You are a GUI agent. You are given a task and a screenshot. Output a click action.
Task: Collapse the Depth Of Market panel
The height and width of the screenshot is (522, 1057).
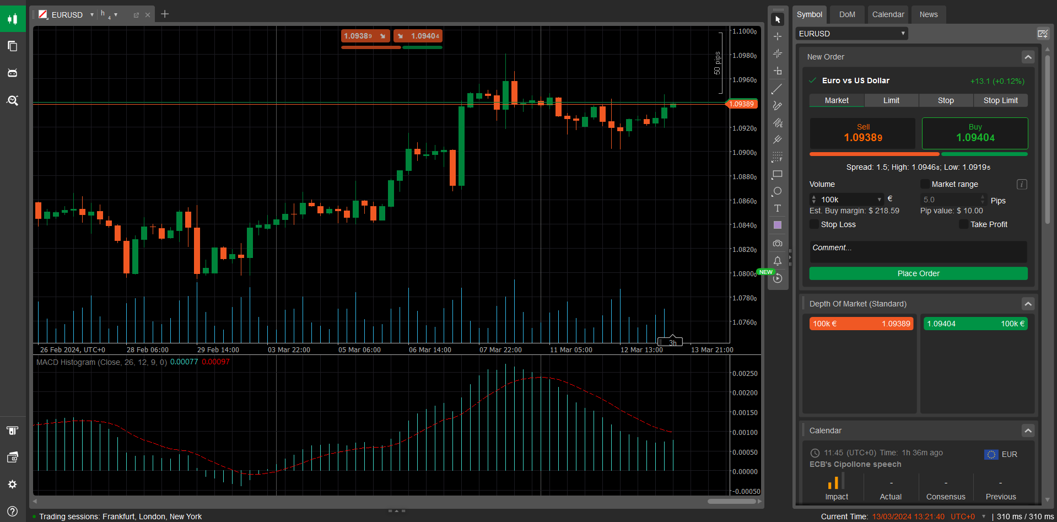[x=1027, y=304]
